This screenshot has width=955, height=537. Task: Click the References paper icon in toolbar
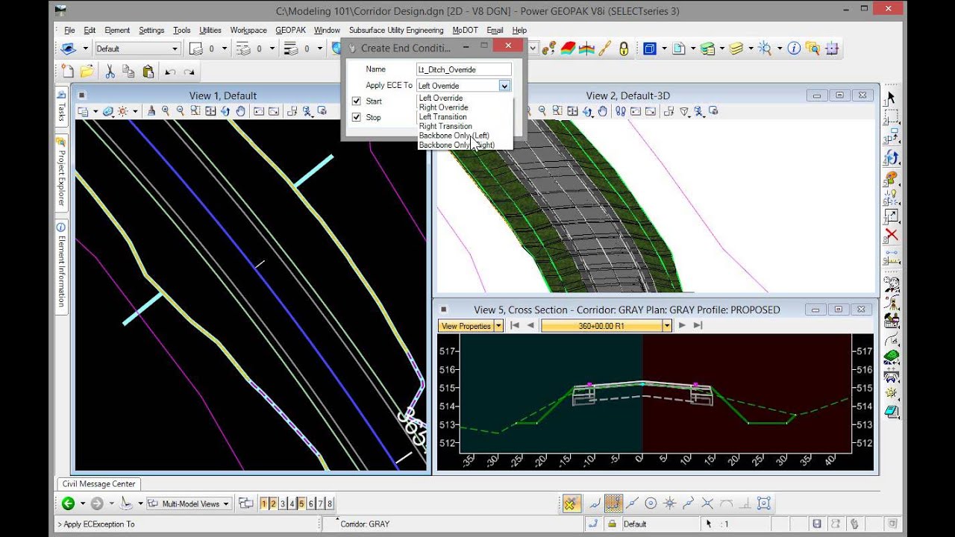click(678, 48)
